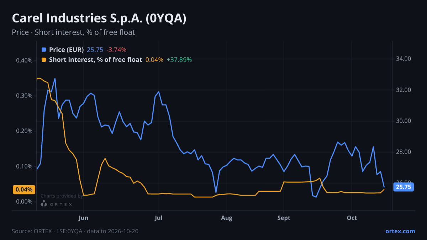Click the 32.00 right axis label

pyautogui.click(x=404, y=90)
